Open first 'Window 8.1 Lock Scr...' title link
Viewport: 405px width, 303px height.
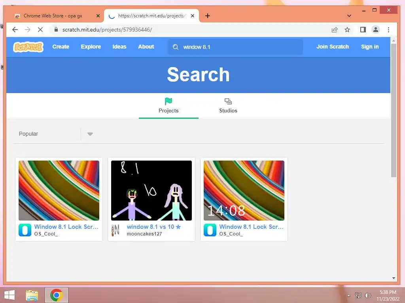66,227
